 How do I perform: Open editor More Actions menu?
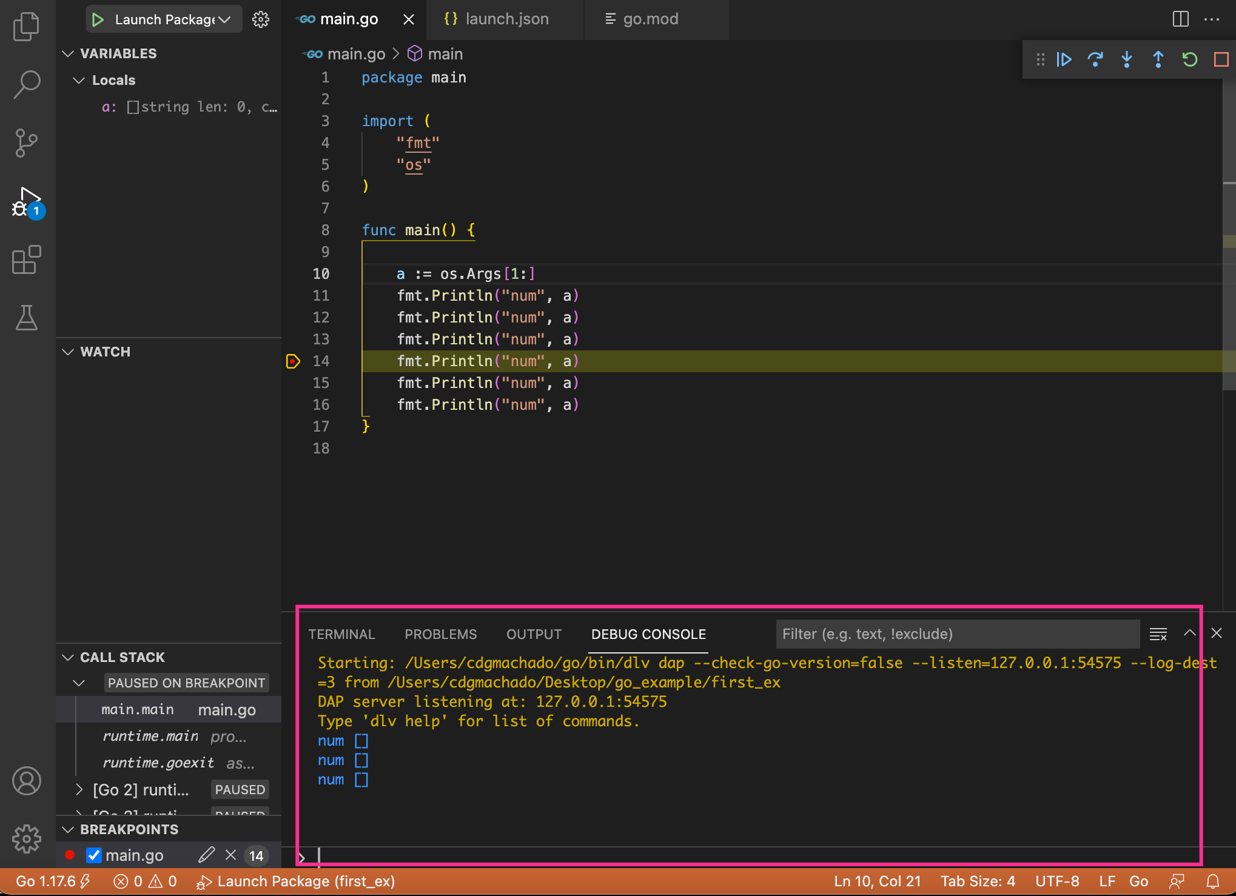coord(1212,19)
